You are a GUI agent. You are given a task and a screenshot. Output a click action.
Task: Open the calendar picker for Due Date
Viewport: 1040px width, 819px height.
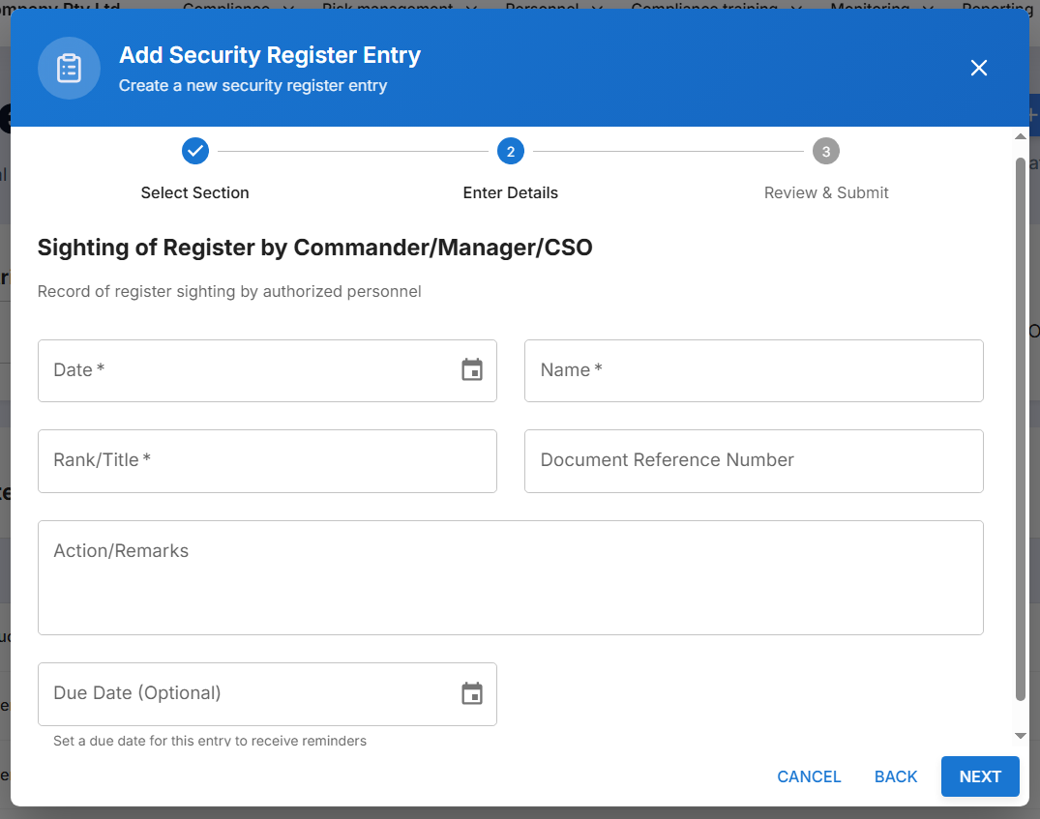point(472,693)
